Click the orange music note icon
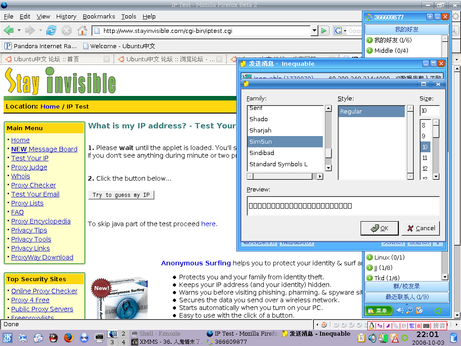The width and height of the screenshot is (461, 346). [324, 324]
